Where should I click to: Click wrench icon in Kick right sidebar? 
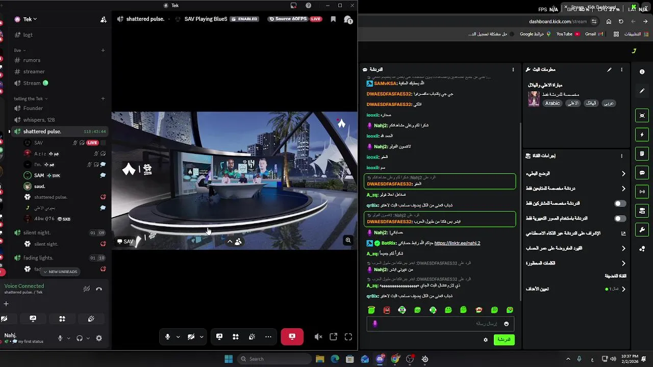[642, 230]
